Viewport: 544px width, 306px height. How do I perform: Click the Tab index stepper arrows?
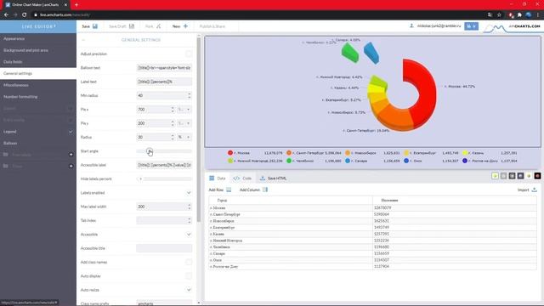point(189,220)
